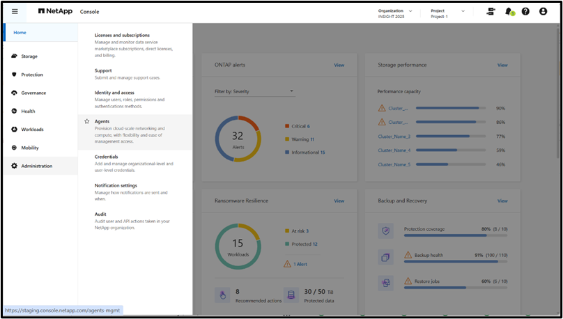Click the Cluster_Name_4 performance capacity bar

click(447, 150)
